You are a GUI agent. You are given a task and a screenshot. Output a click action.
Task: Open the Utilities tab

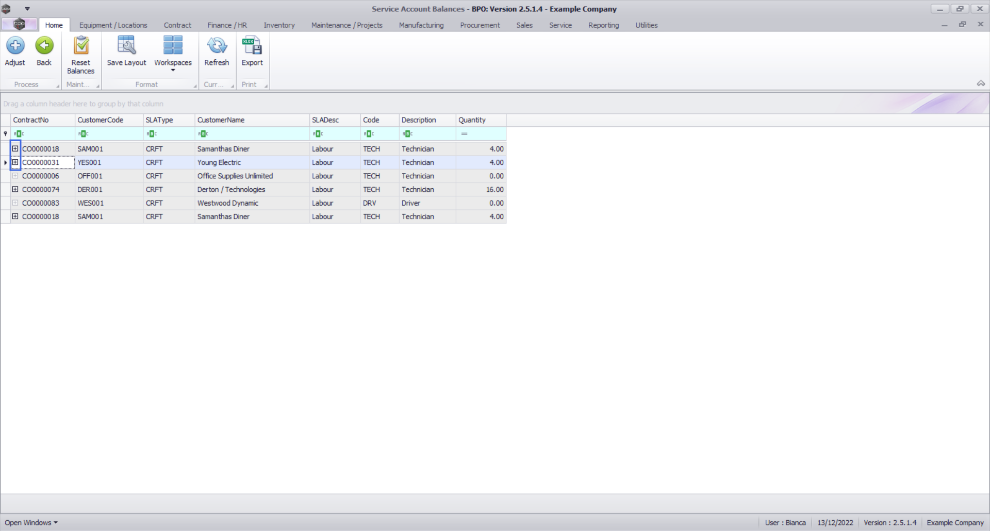point(646,25)
